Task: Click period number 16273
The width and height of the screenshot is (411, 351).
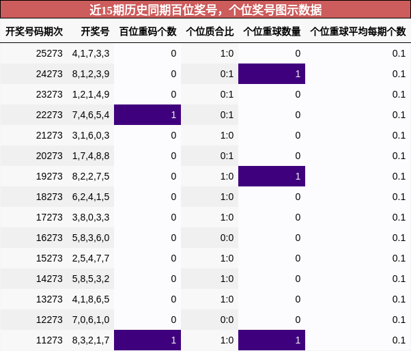Action: tap(49, 238)
